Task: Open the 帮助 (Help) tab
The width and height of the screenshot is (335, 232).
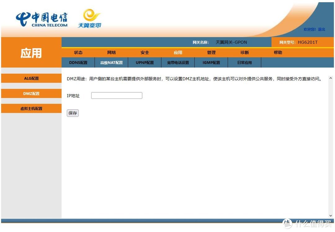Action: [278, 52]
